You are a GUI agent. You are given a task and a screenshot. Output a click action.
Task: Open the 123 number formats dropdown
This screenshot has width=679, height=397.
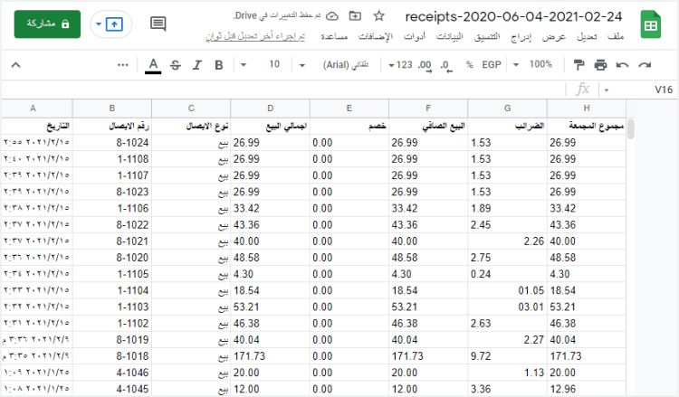[x=400, y=65]
